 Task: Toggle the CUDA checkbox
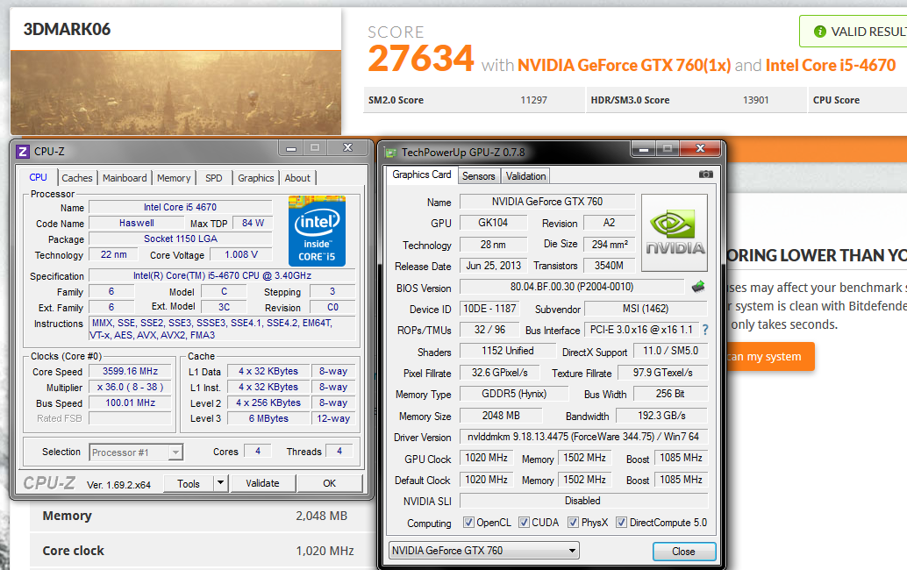(524, 522)
